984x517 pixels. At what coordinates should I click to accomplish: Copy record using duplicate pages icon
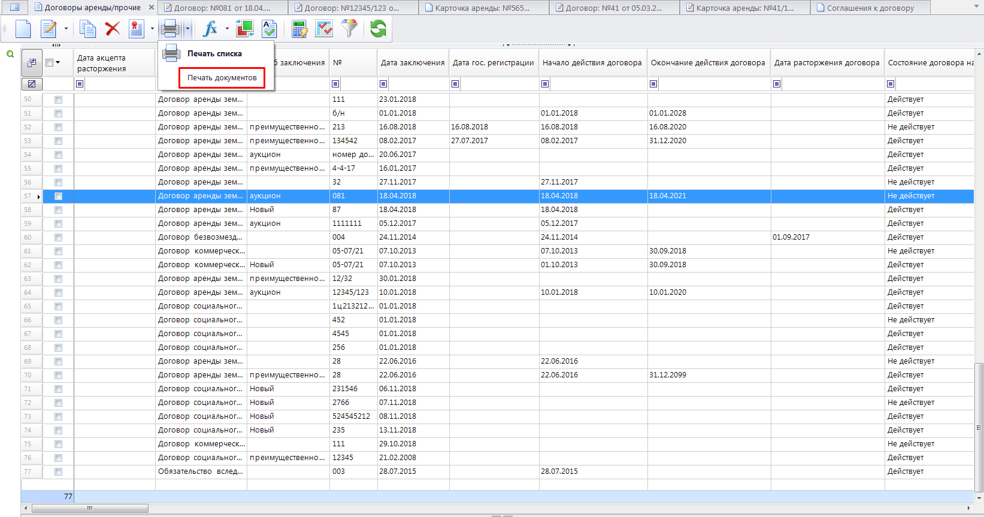point(88,29)
